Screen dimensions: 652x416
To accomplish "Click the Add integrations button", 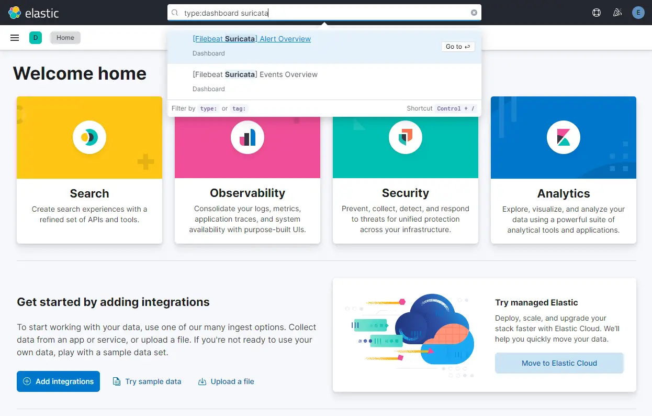I will (58, 381).
